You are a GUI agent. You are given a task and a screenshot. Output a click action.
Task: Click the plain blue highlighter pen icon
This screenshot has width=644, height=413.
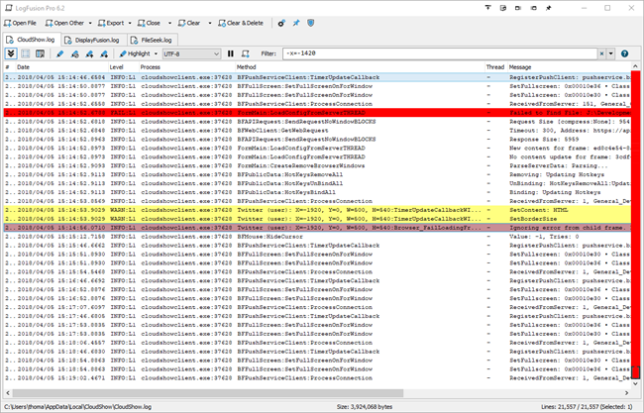[60, 53]
